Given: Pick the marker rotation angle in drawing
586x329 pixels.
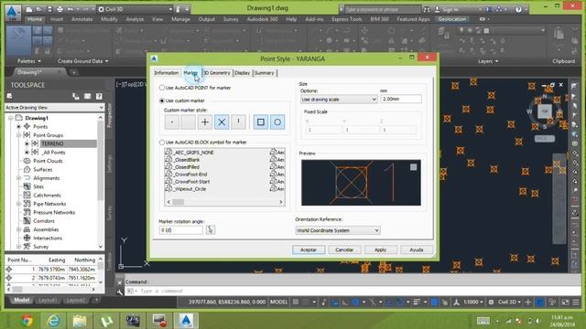Looking at the screenshot, I should [211, 229].
